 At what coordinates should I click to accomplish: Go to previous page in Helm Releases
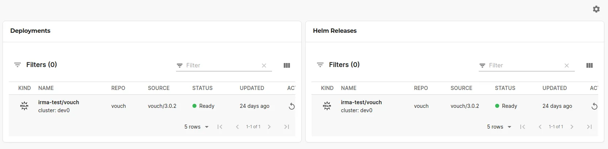click(540, 127)
